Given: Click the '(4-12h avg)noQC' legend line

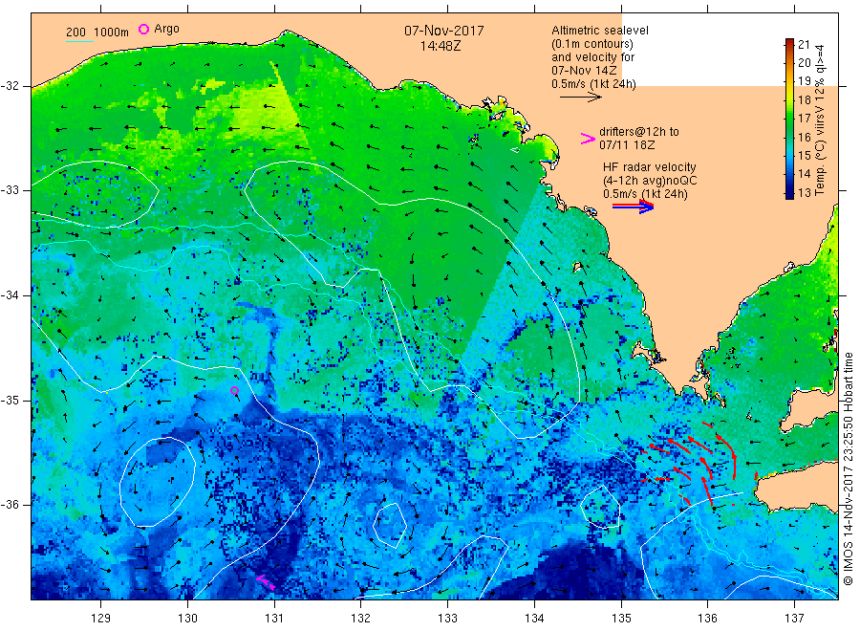Looking at the screenshot, I should (650, 181).
